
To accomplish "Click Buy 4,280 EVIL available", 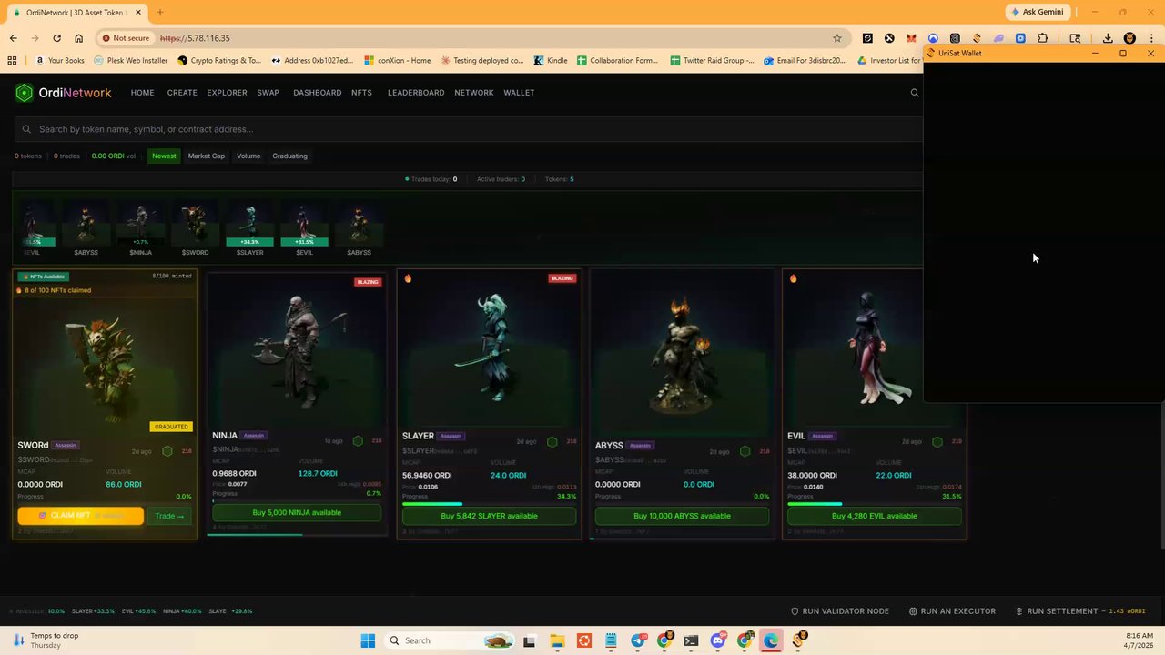I will [x=874, y=516].
